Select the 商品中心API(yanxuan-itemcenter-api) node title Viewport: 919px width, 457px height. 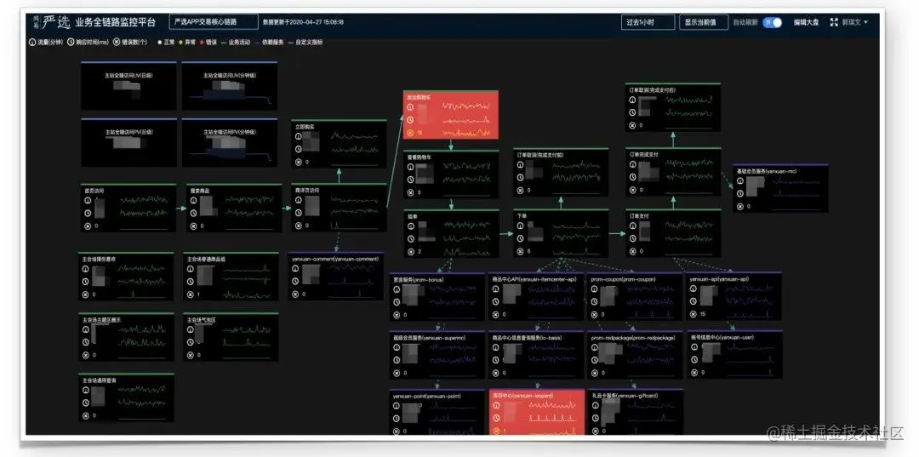coord(534,279)
